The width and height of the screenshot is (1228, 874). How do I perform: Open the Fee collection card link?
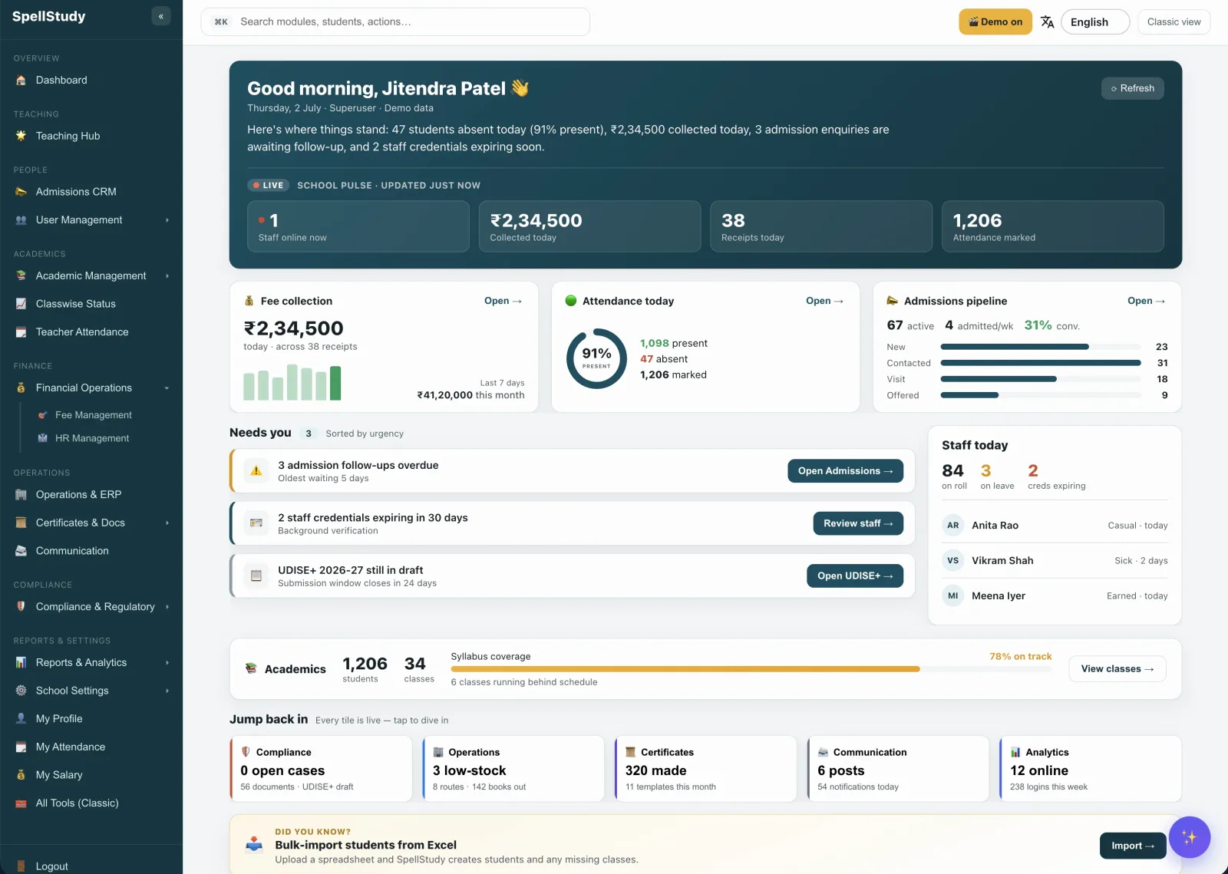tap(503, 301)
